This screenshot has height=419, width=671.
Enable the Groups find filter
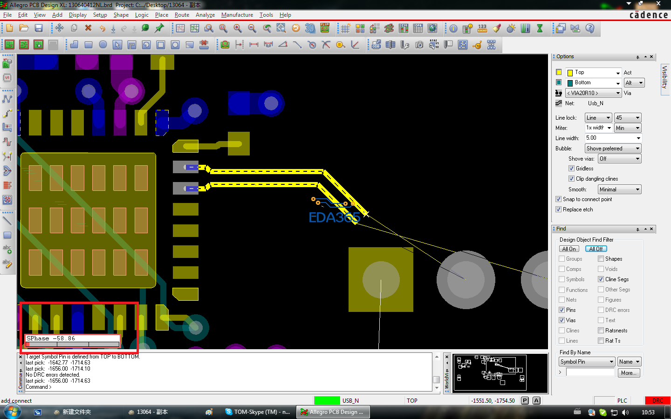coord(562,259)
